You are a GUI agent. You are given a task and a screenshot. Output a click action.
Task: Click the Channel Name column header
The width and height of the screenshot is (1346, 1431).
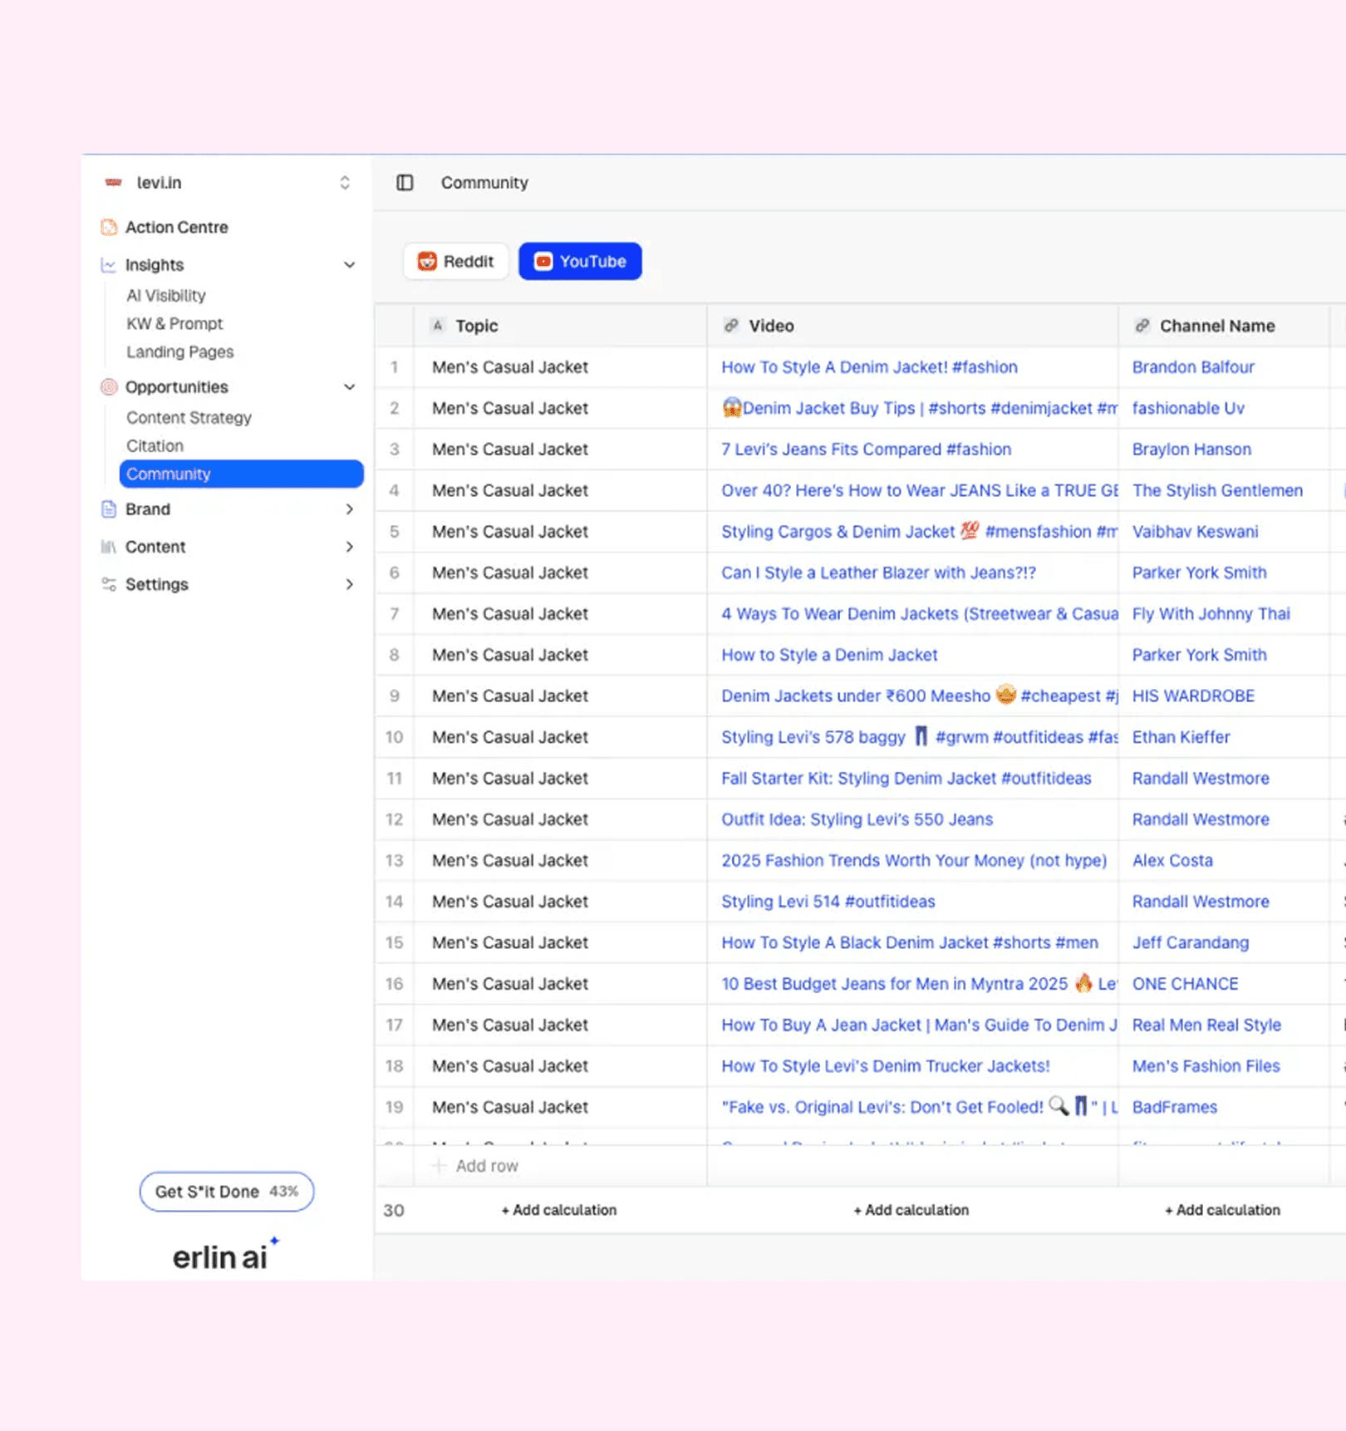(1223, 326)
